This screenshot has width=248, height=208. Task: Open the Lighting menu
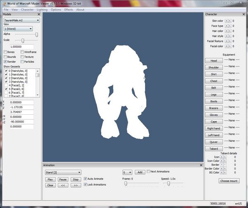click(x=42, y=9)
